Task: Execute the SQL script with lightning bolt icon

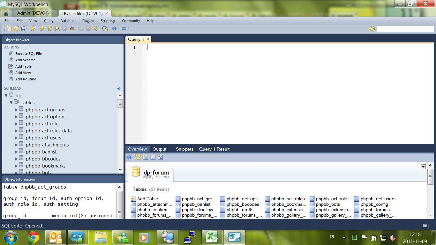Action: pos(42,28)
